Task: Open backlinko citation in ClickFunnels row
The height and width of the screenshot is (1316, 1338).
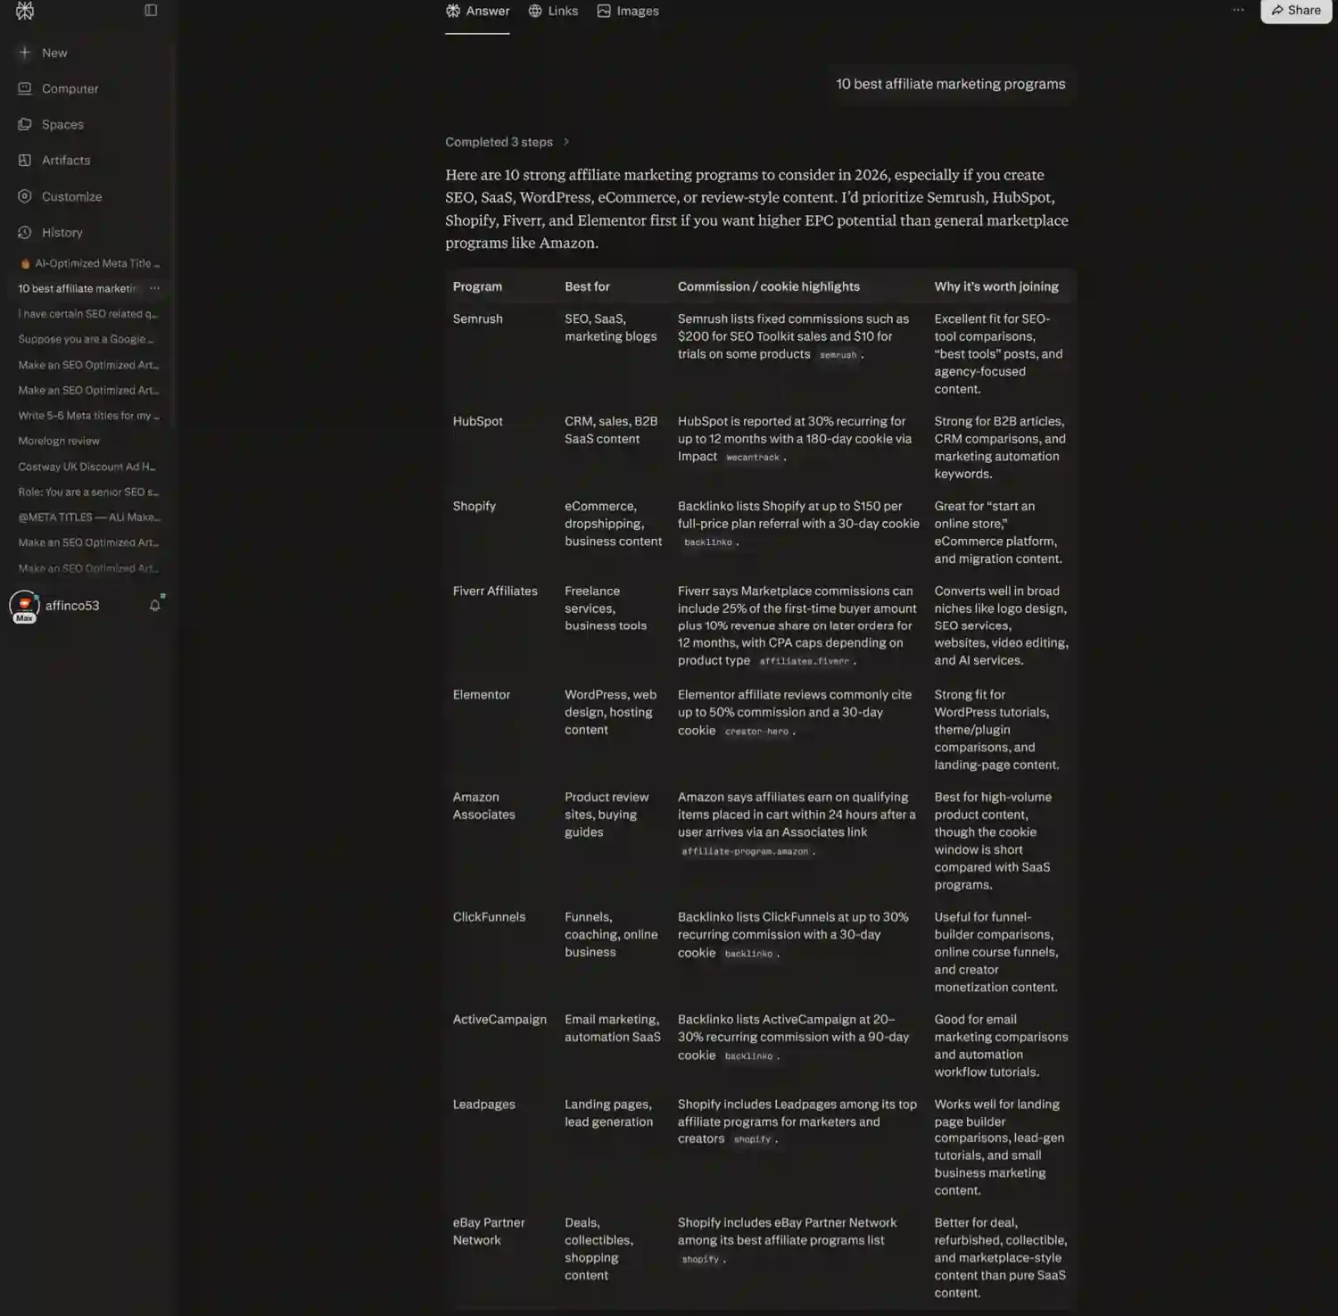Action: pyautogui.click(x=748, y=954)
